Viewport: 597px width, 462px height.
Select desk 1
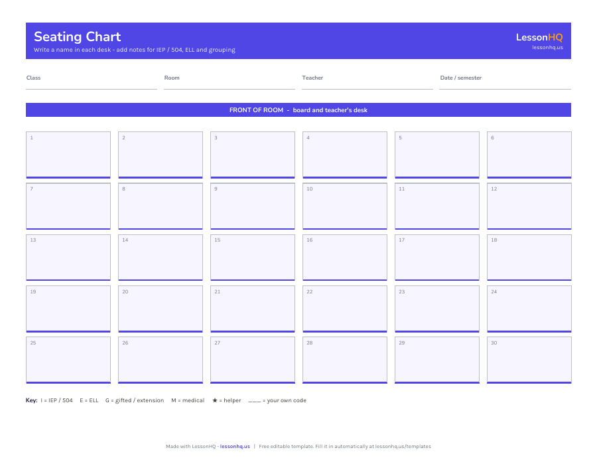coord(68,155)
